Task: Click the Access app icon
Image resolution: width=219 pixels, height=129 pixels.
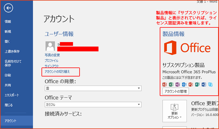Action: point(165,84)
